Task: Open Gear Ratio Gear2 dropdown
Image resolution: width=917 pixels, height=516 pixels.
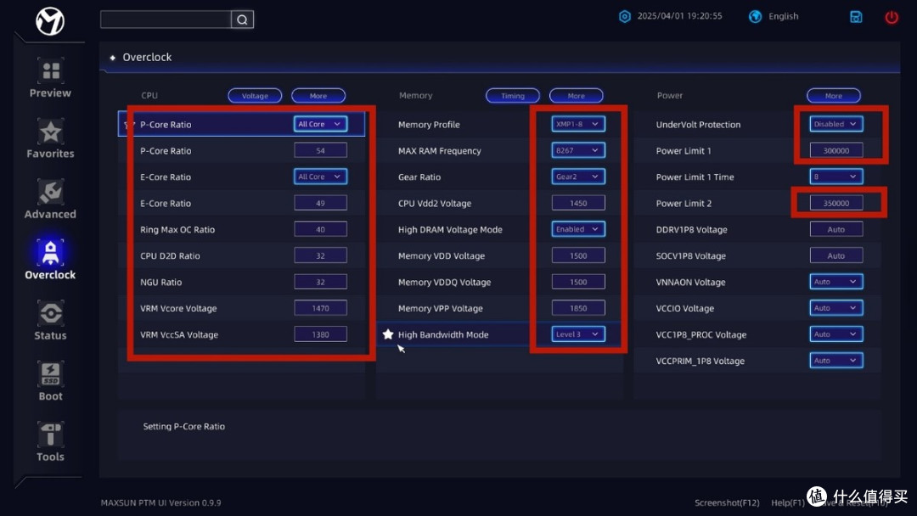Action: click(x=578, y=177)
